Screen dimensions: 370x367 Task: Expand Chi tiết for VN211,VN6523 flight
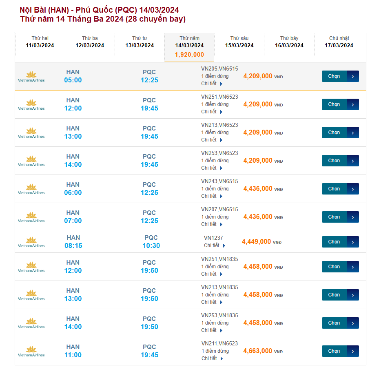(x=212, y=358)
